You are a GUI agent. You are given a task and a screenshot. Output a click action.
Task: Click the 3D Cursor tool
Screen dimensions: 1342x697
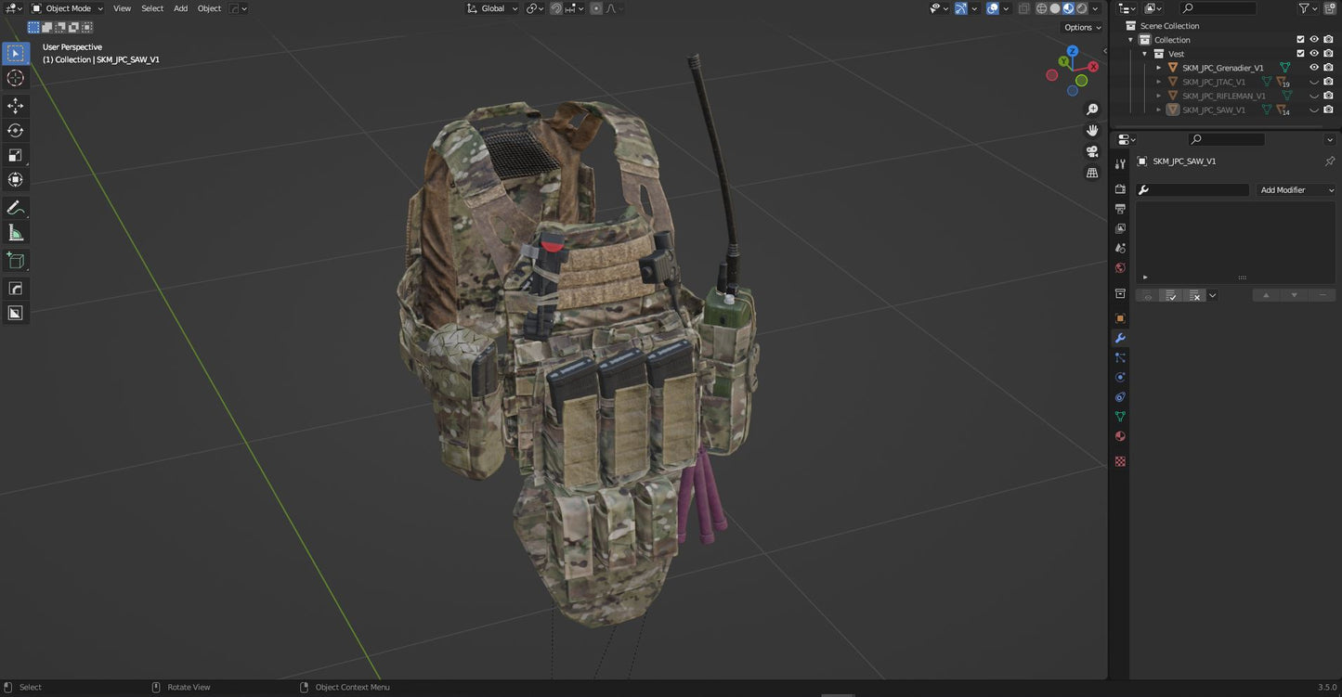tap(15, 78)
